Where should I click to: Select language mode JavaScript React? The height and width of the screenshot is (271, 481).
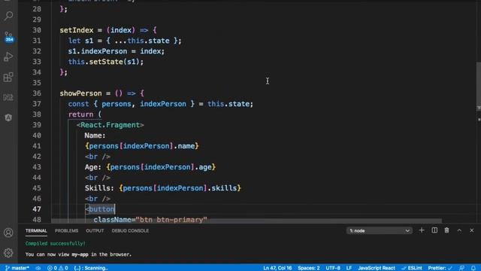click(x=377, y=268)
